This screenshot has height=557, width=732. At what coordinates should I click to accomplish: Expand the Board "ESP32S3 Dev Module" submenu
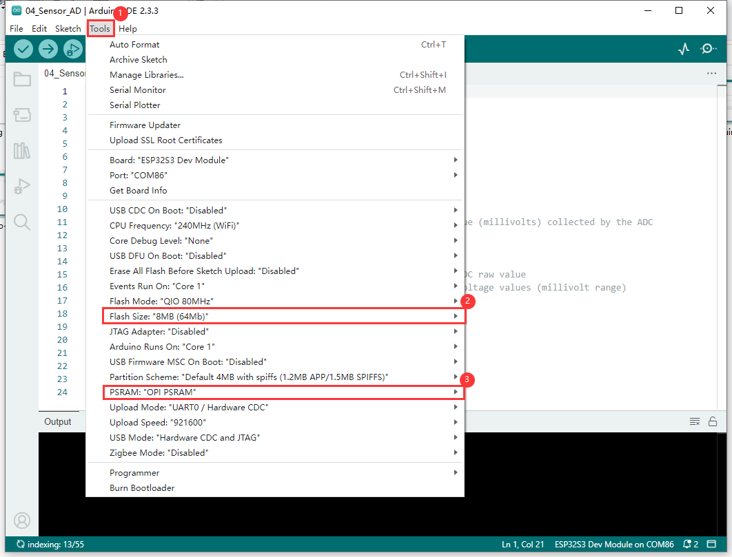276,160
